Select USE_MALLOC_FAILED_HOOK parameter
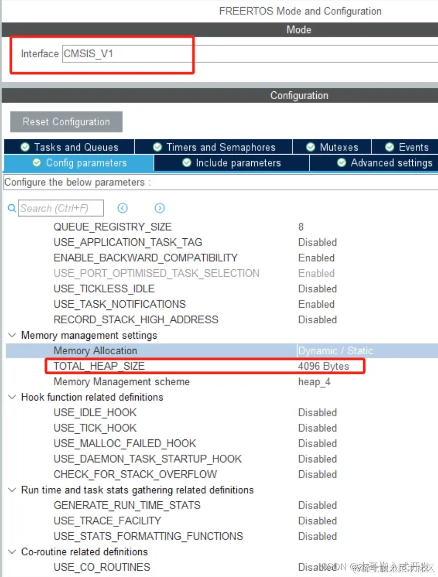The image size is (438, 577). pos(125,443)
